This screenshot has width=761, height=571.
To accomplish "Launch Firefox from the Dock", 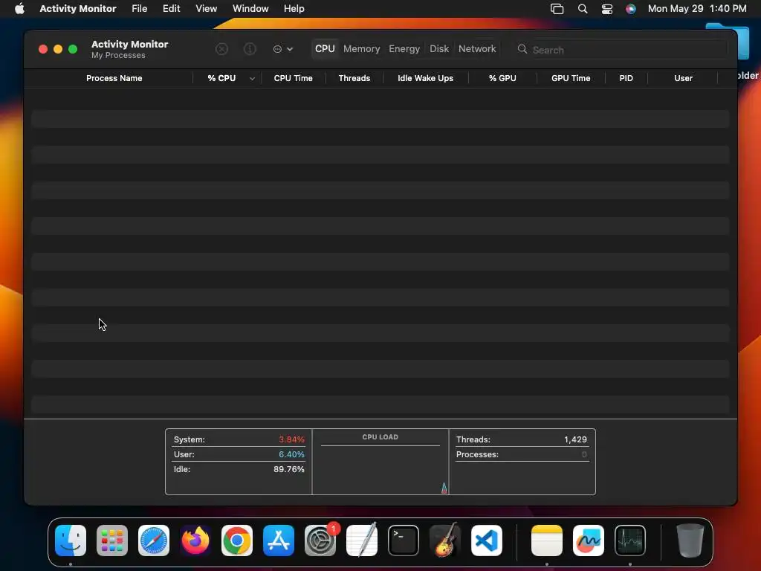I will point(195,541).
